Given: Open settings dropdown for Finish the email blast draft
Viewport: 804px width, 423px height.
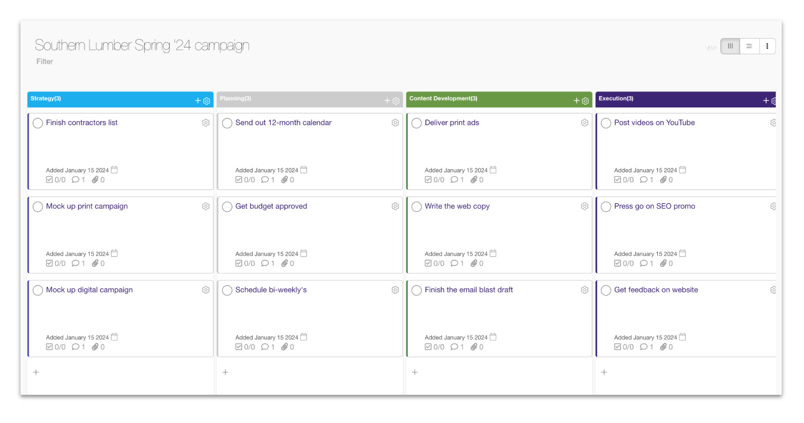Looking at the screenshot, I should tap(585, 290).
